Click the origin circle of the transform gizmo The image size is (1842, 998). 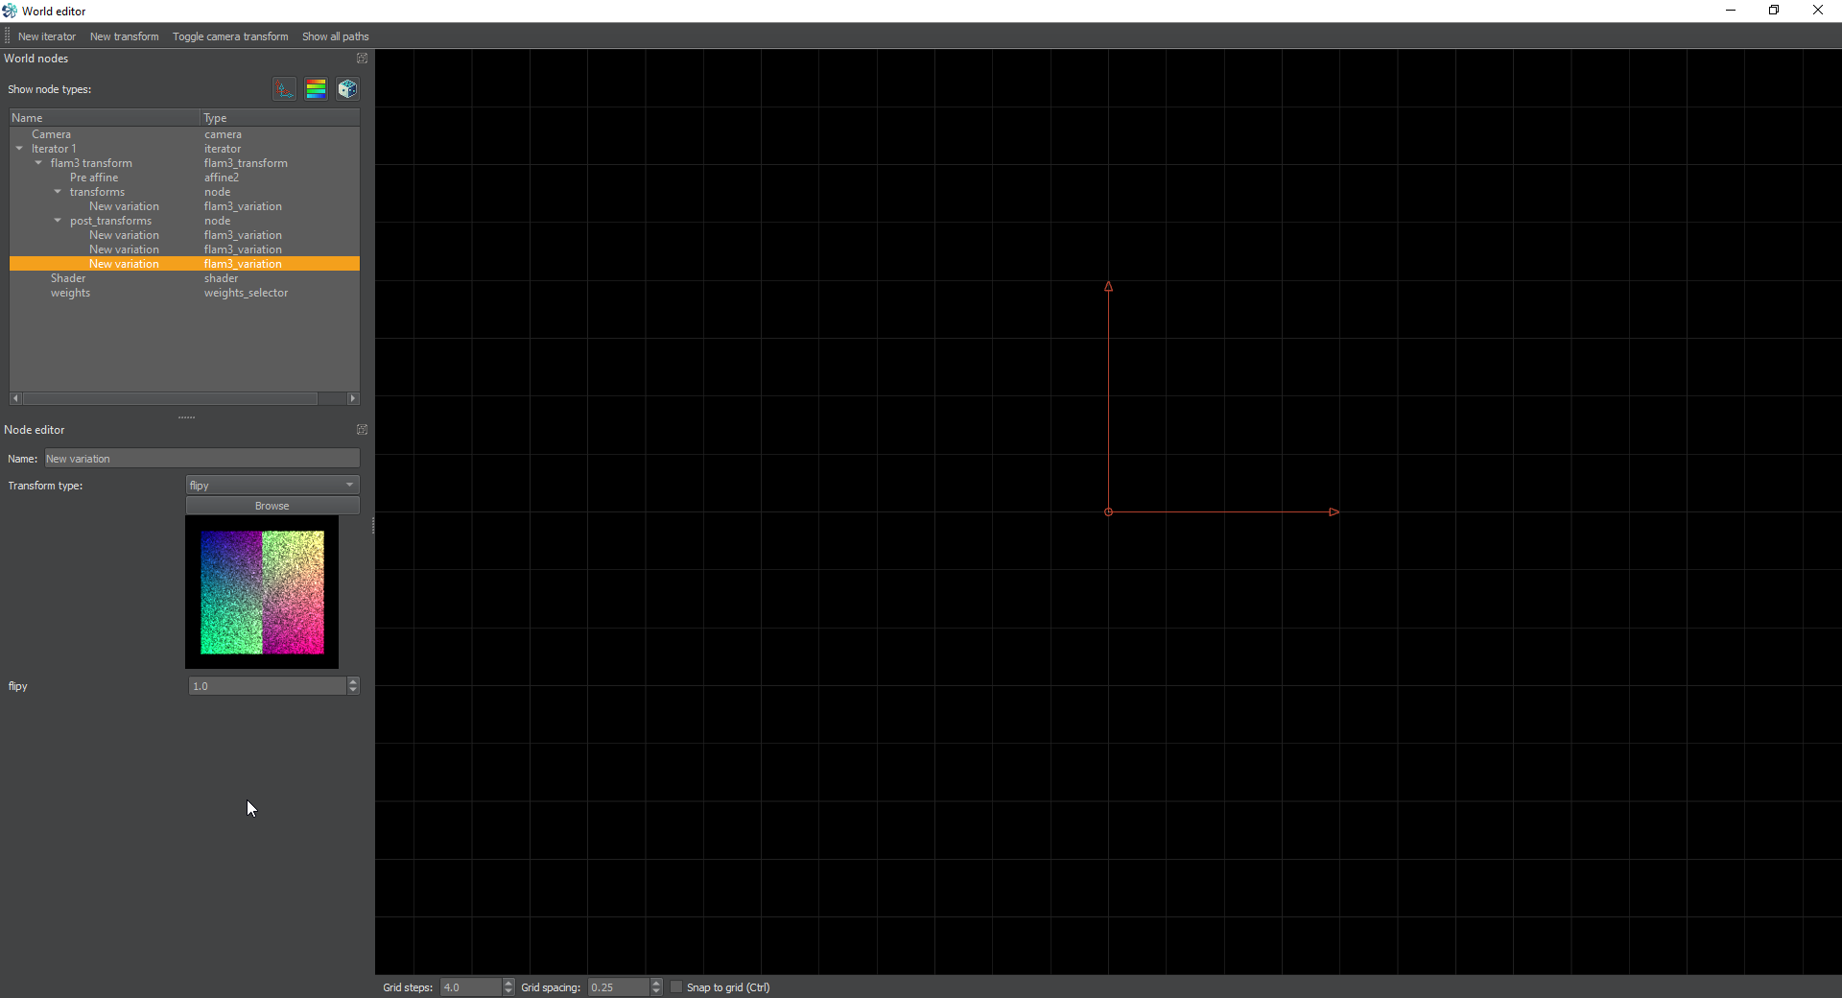point(1108,512)
